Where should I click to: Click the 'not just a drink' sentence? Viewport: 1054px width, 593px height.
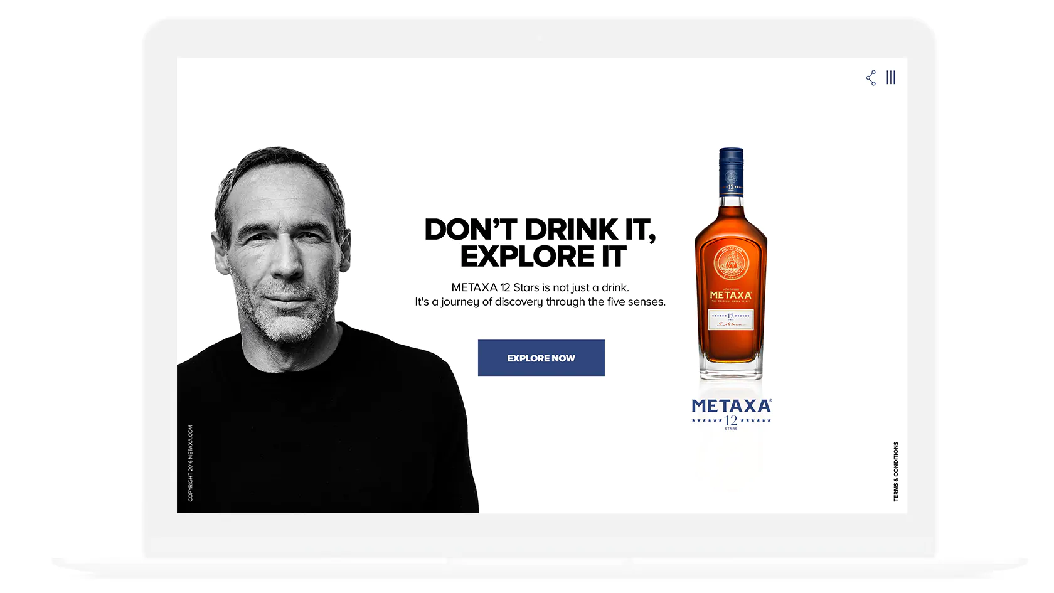pos(540,287)
